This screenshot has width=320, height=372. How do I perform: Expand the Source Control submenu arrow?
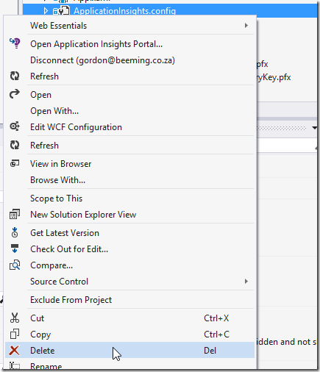(x=246, y=282)
